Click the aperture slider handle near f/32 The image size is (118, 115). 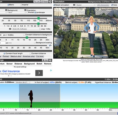pos(38,24)
